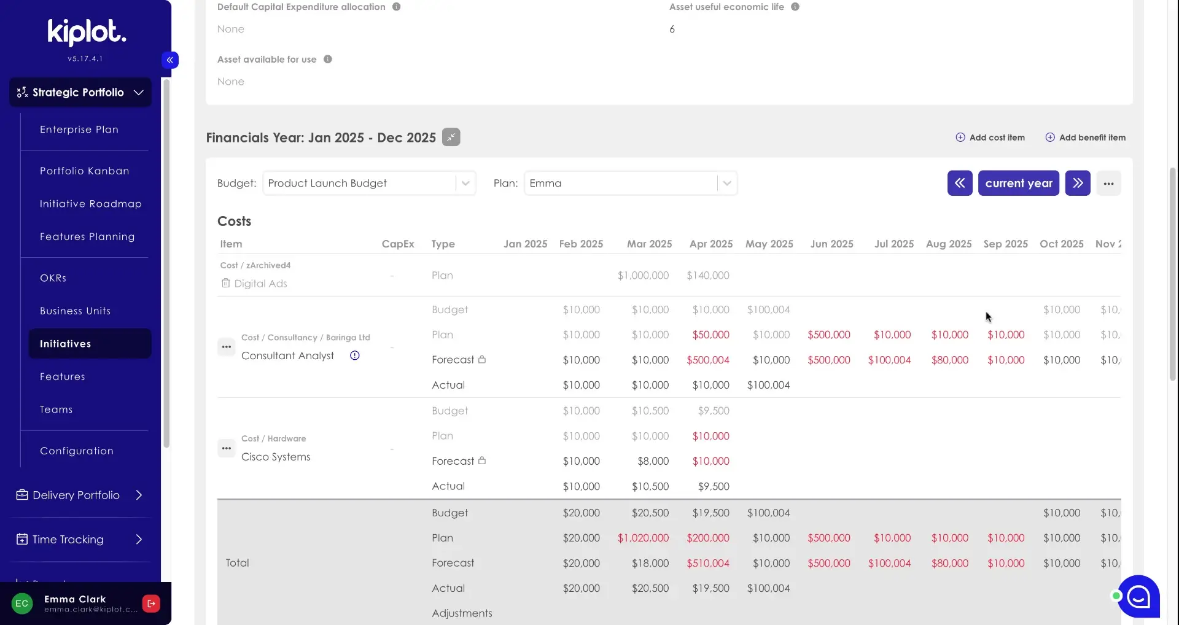Screen dimensions: 1179x625
Task: Collapse the sidebar with the double-chevron button
Action: [170, 60]
